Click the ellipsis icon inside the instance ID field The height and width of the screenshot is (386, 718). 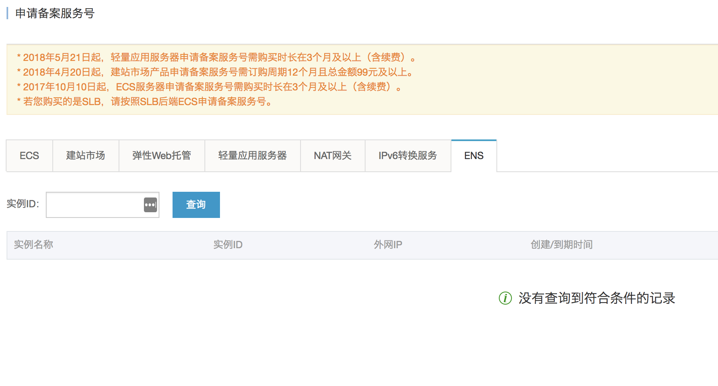click(x=150, y=205)
